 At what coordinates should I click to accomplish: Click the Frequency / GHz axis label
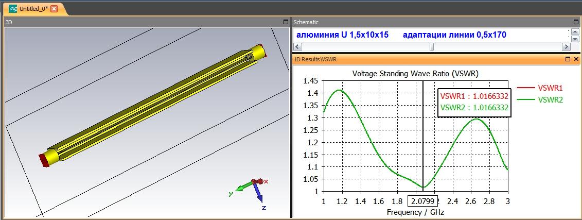415,212
